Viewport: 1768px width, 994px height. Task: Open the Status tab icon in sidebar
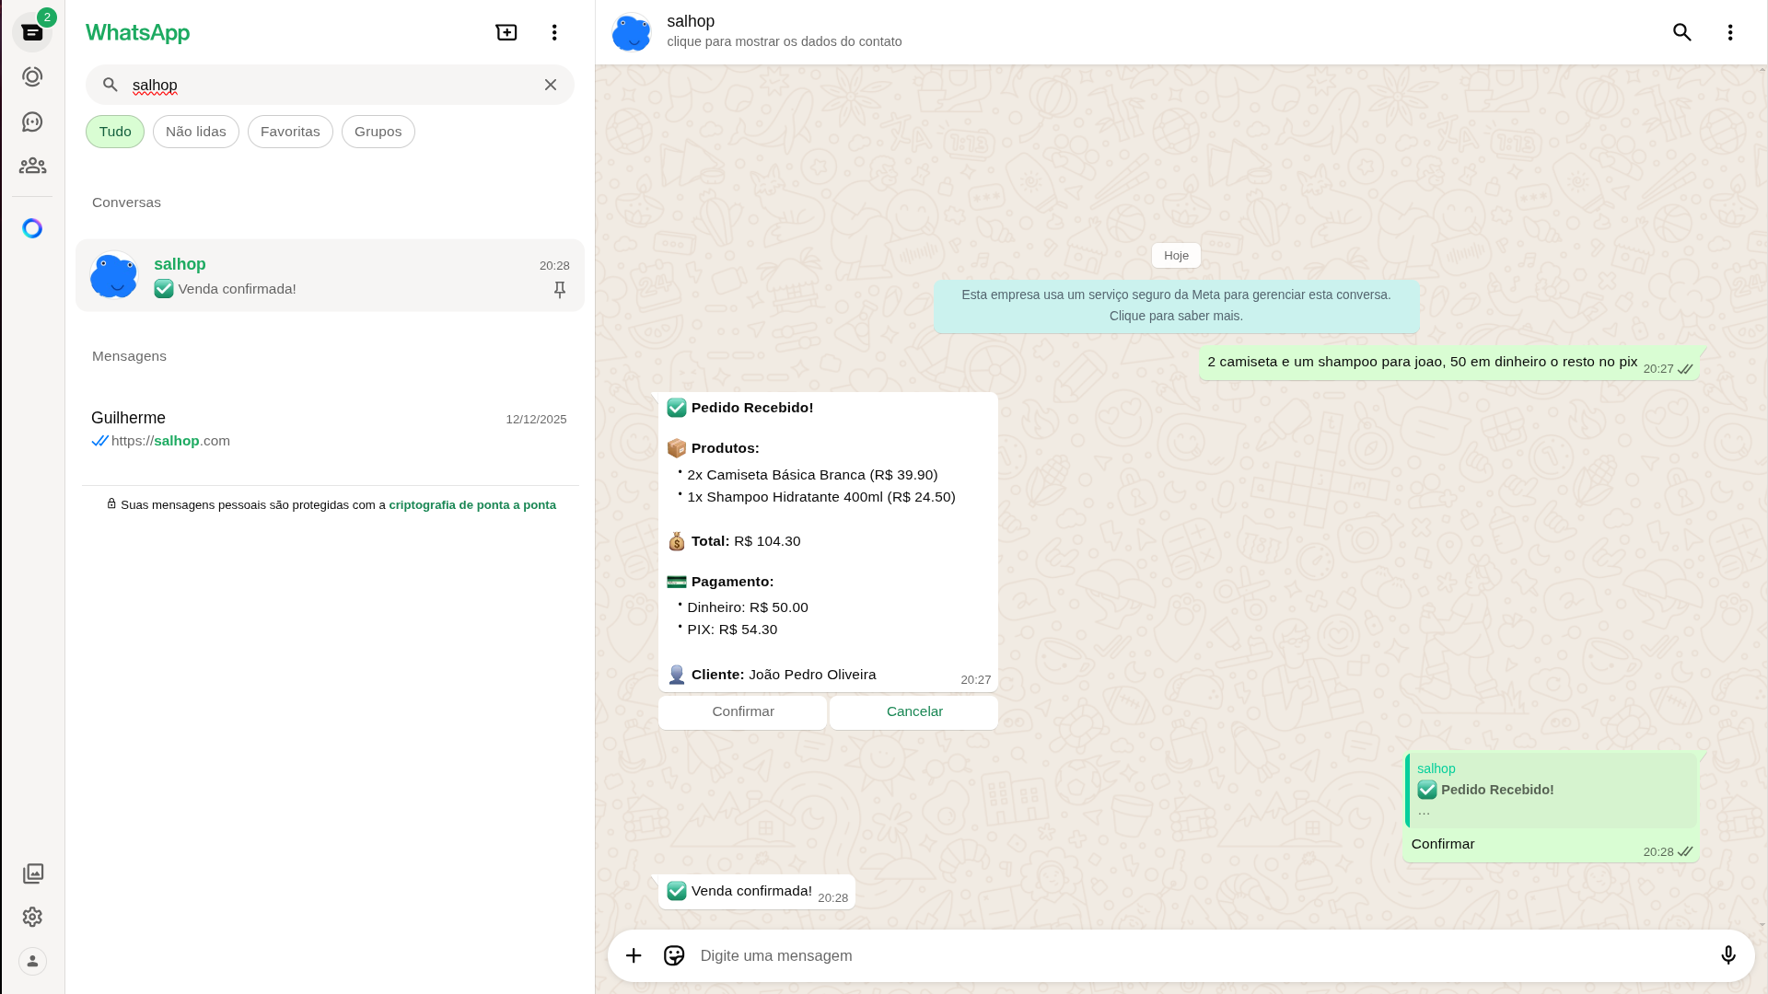pyautogui.click(x=32, y=77)
